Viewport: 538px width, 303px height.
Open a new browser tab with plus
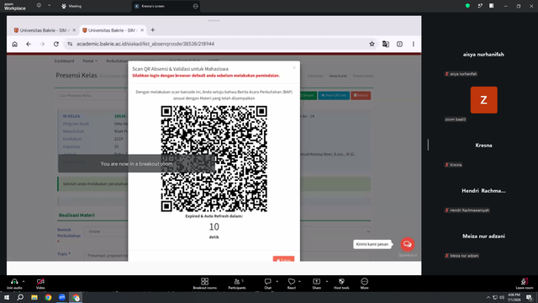pos(153,30)
